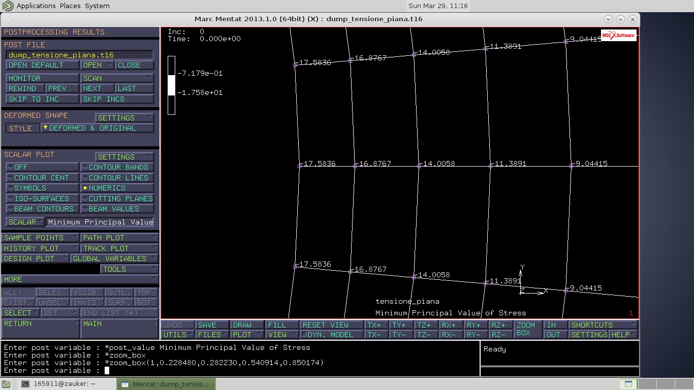Select SYMBOLS plot style

(x=42, y=188)
